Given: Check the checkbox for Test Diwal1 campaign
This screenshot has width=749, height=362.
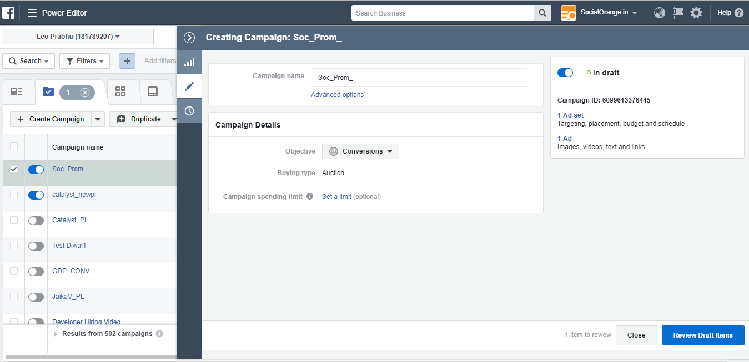Looking at the screenshot, I should tap(13, 246).
